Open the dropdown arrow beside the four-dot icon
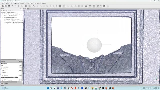Screen dimensions: 160x90 [x=62, y=6]
